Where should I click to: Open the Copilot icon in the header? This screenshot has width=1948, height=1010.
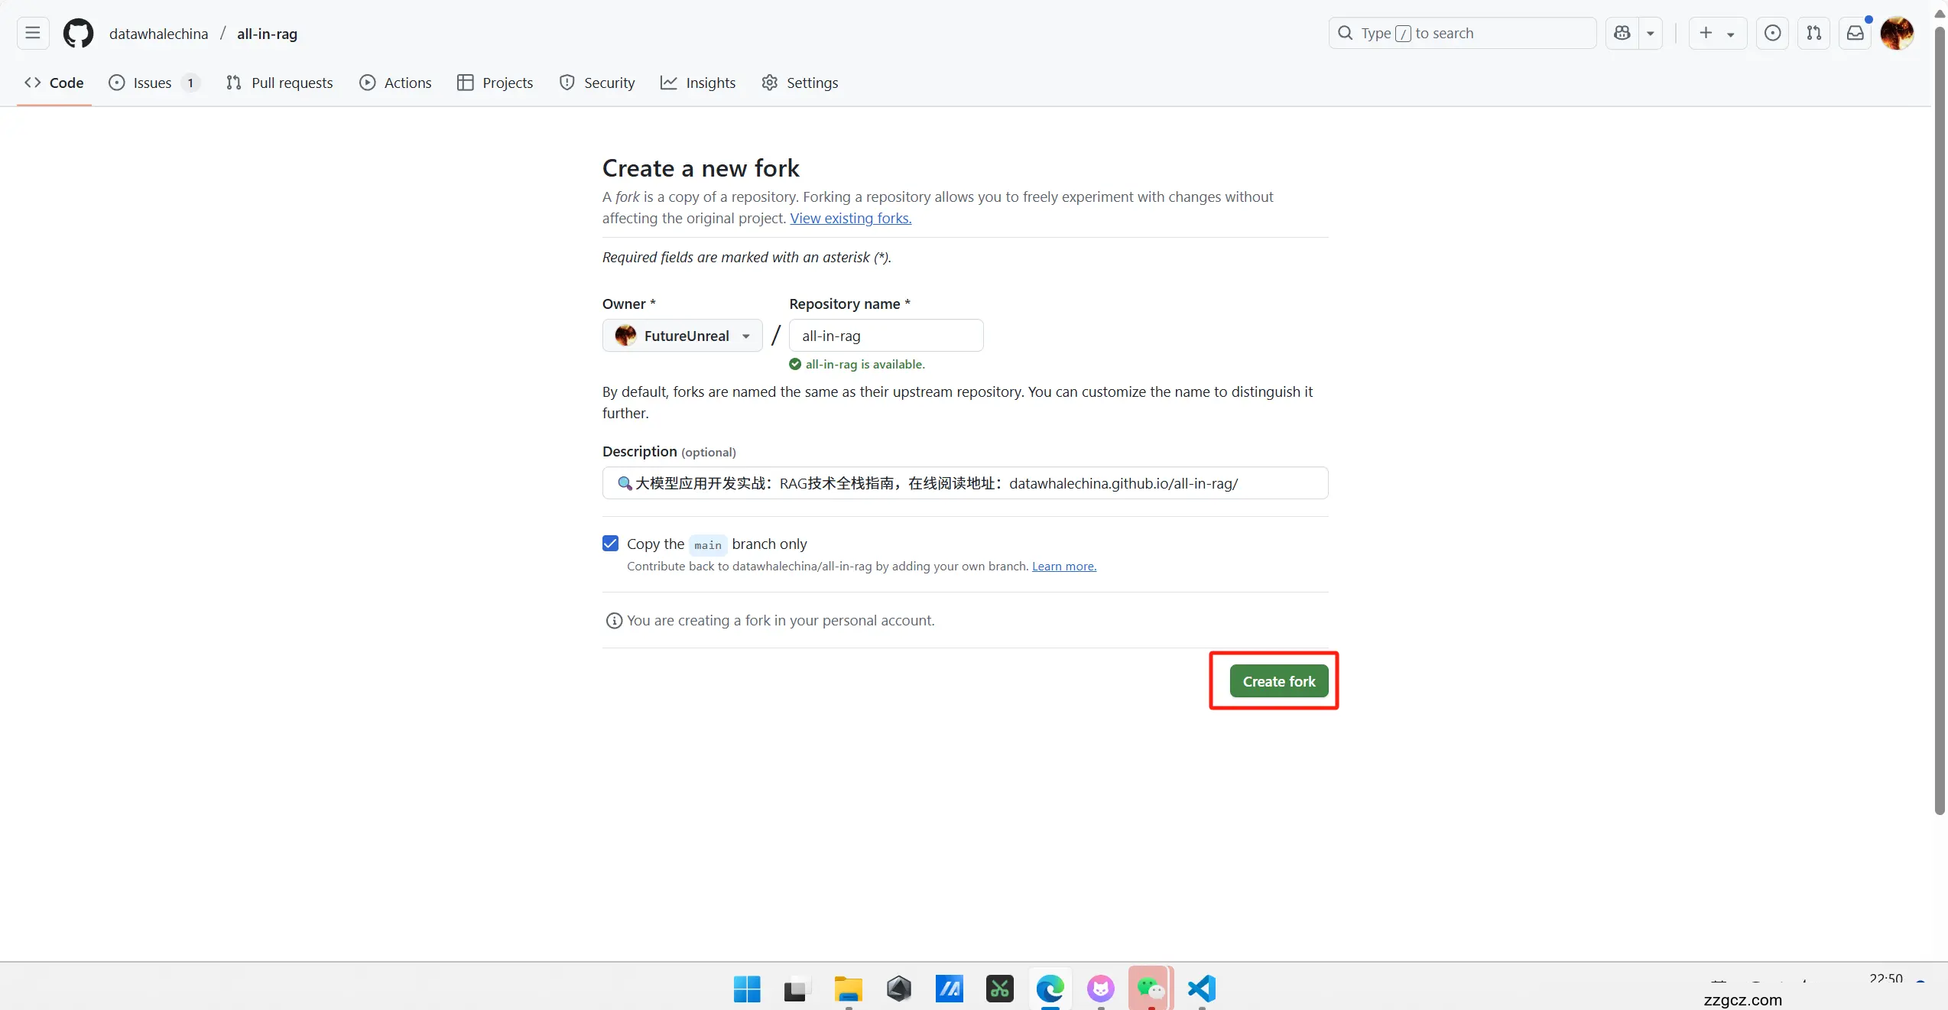point(1622,34)
